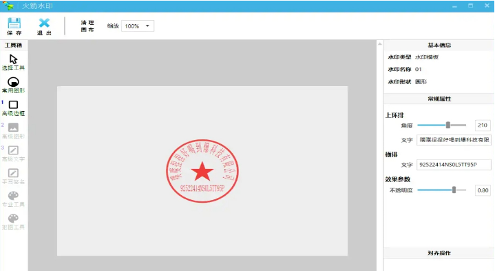Click the app logo in title bar
The width and height of the screenshot is (495, 271).
8,6
